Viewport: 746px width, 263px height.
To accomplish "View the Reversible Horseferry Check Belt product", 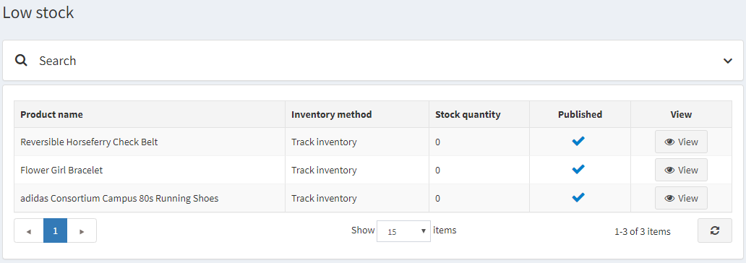I will click(x=681, y=142).
